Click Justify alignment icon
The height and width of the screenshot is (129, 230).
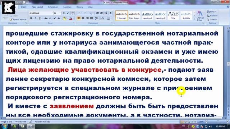point(92,18)
